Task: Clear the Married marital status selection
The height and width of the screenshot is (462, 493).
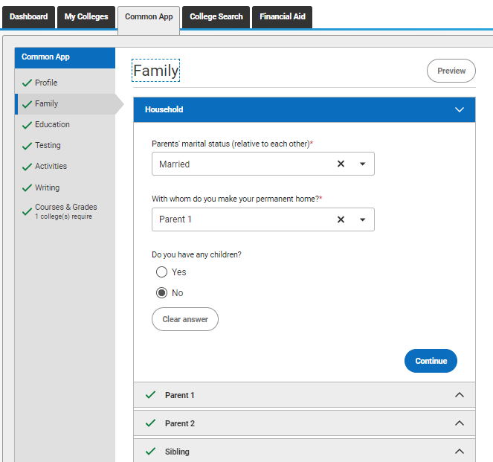Action: tap(341, 164)
